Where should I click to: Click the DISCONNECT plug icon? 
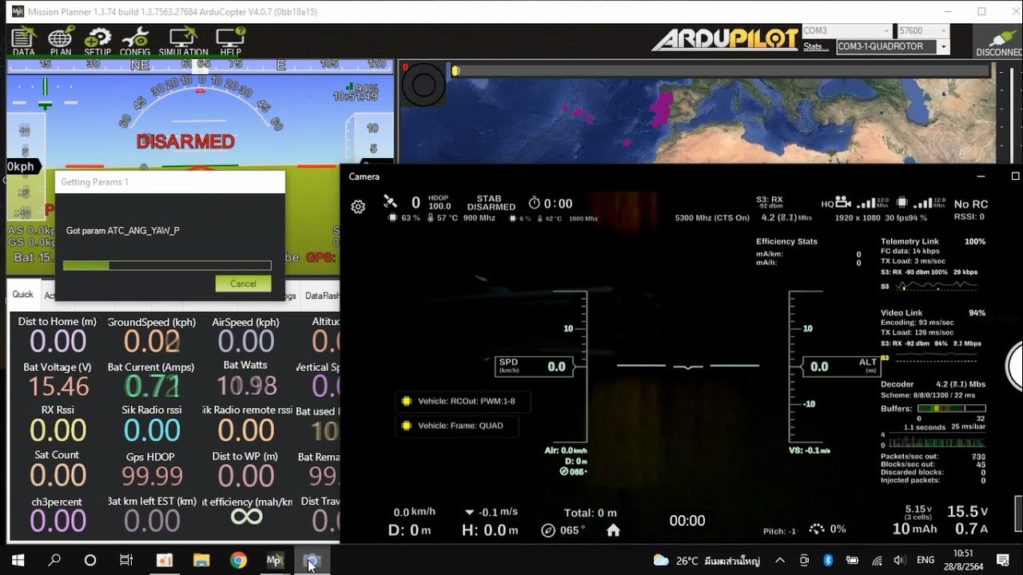998,40
